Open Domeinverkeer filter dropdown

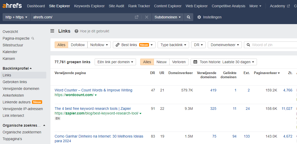click(225, 45)
